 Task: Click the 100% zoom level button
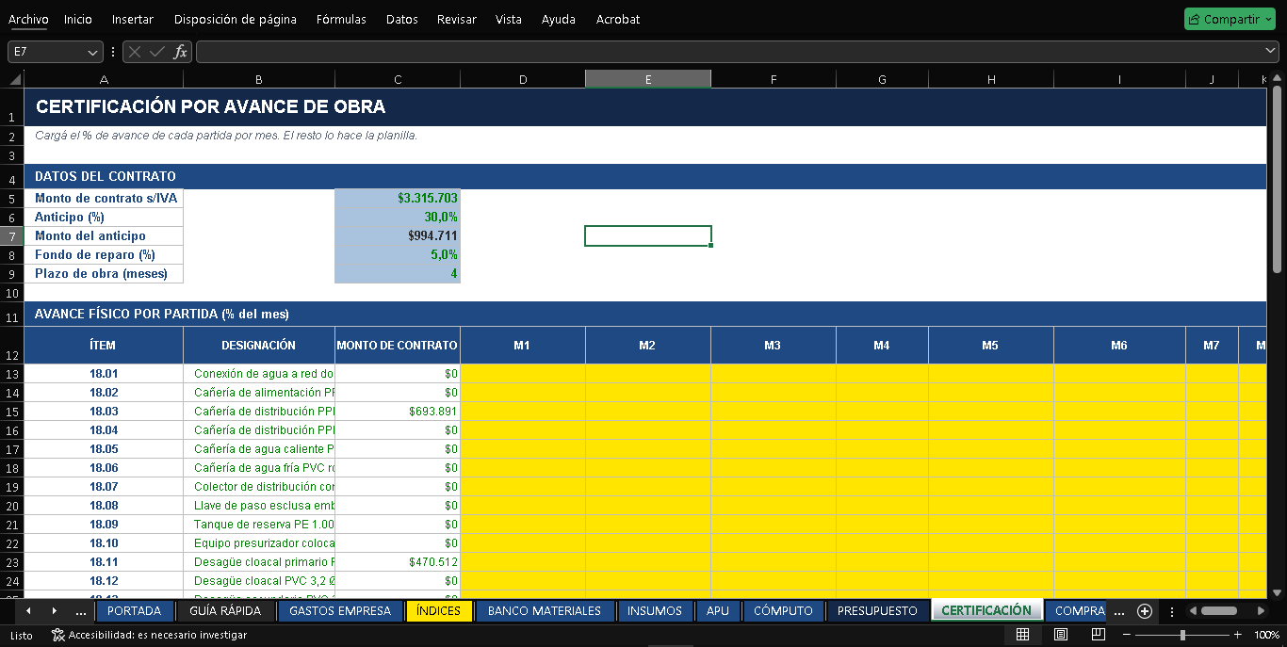[1266, 636]
